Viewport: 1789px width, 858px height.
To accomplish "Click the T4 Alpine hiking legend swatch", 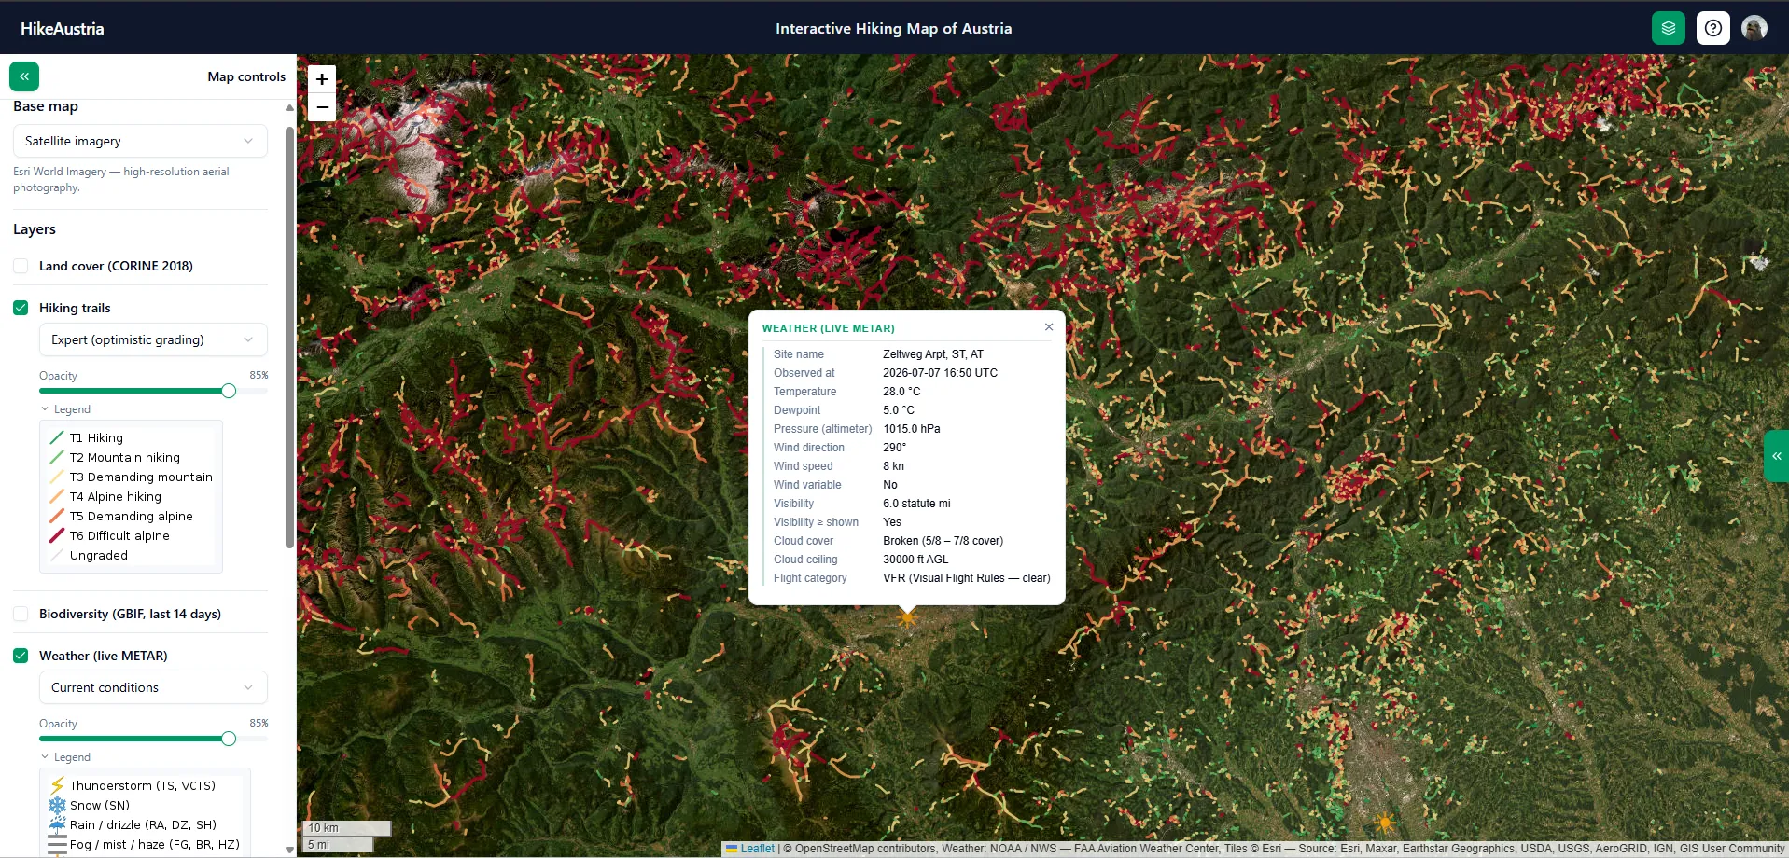I will (x=57, y=496).
